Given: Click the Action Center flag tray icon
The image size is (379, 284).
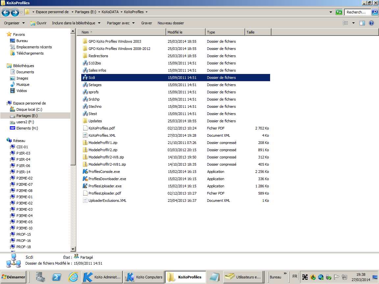Looking at the screenshot, I should coord(337,277).
